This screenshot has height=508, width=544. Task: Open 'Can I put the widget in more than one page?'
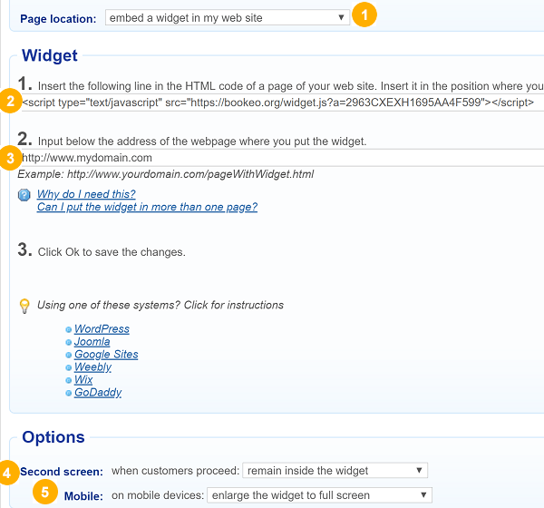click(x=147, y=207)
